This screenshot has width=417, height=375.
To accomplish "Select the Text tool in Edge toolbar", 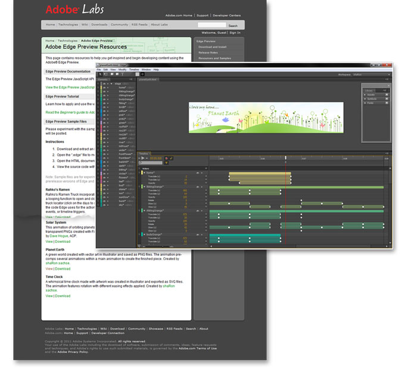I will tap(123, 74).
